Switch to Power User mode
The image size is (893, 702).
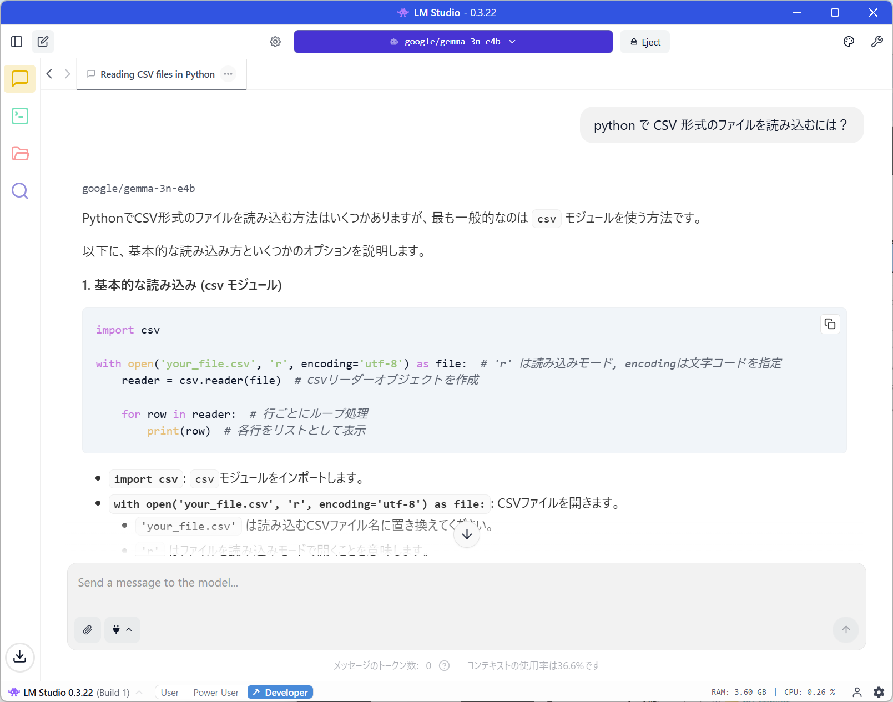point(216,693)
